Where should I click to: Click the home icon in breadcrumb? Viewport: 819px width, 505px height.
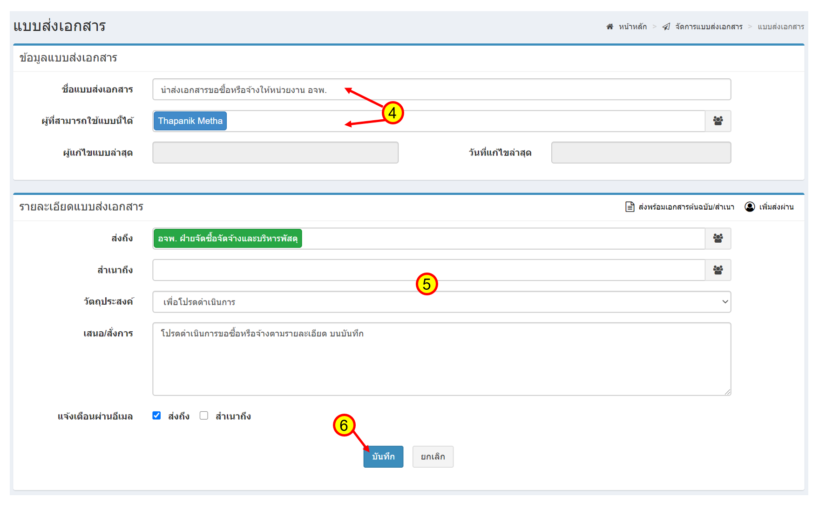click(x=609, y=27)
